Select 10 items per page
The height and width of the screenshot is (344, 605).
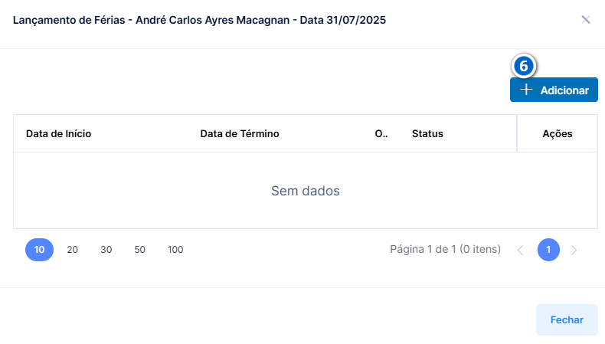click(x=39, y=250)
